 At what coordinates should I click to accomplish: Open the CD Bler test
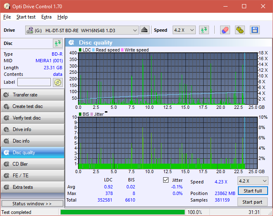coord(32,164)
